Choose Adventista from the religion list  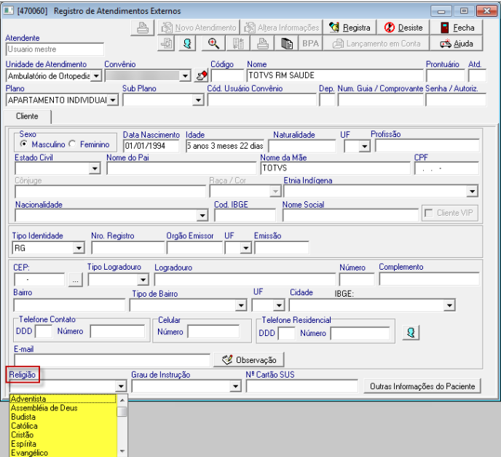[x=63, y=399]
